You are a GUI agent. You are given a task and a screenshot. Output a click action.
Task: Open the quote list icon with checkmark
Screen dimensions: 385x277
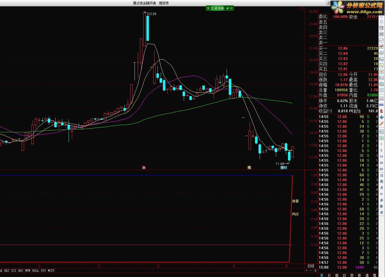pos(381,28)
